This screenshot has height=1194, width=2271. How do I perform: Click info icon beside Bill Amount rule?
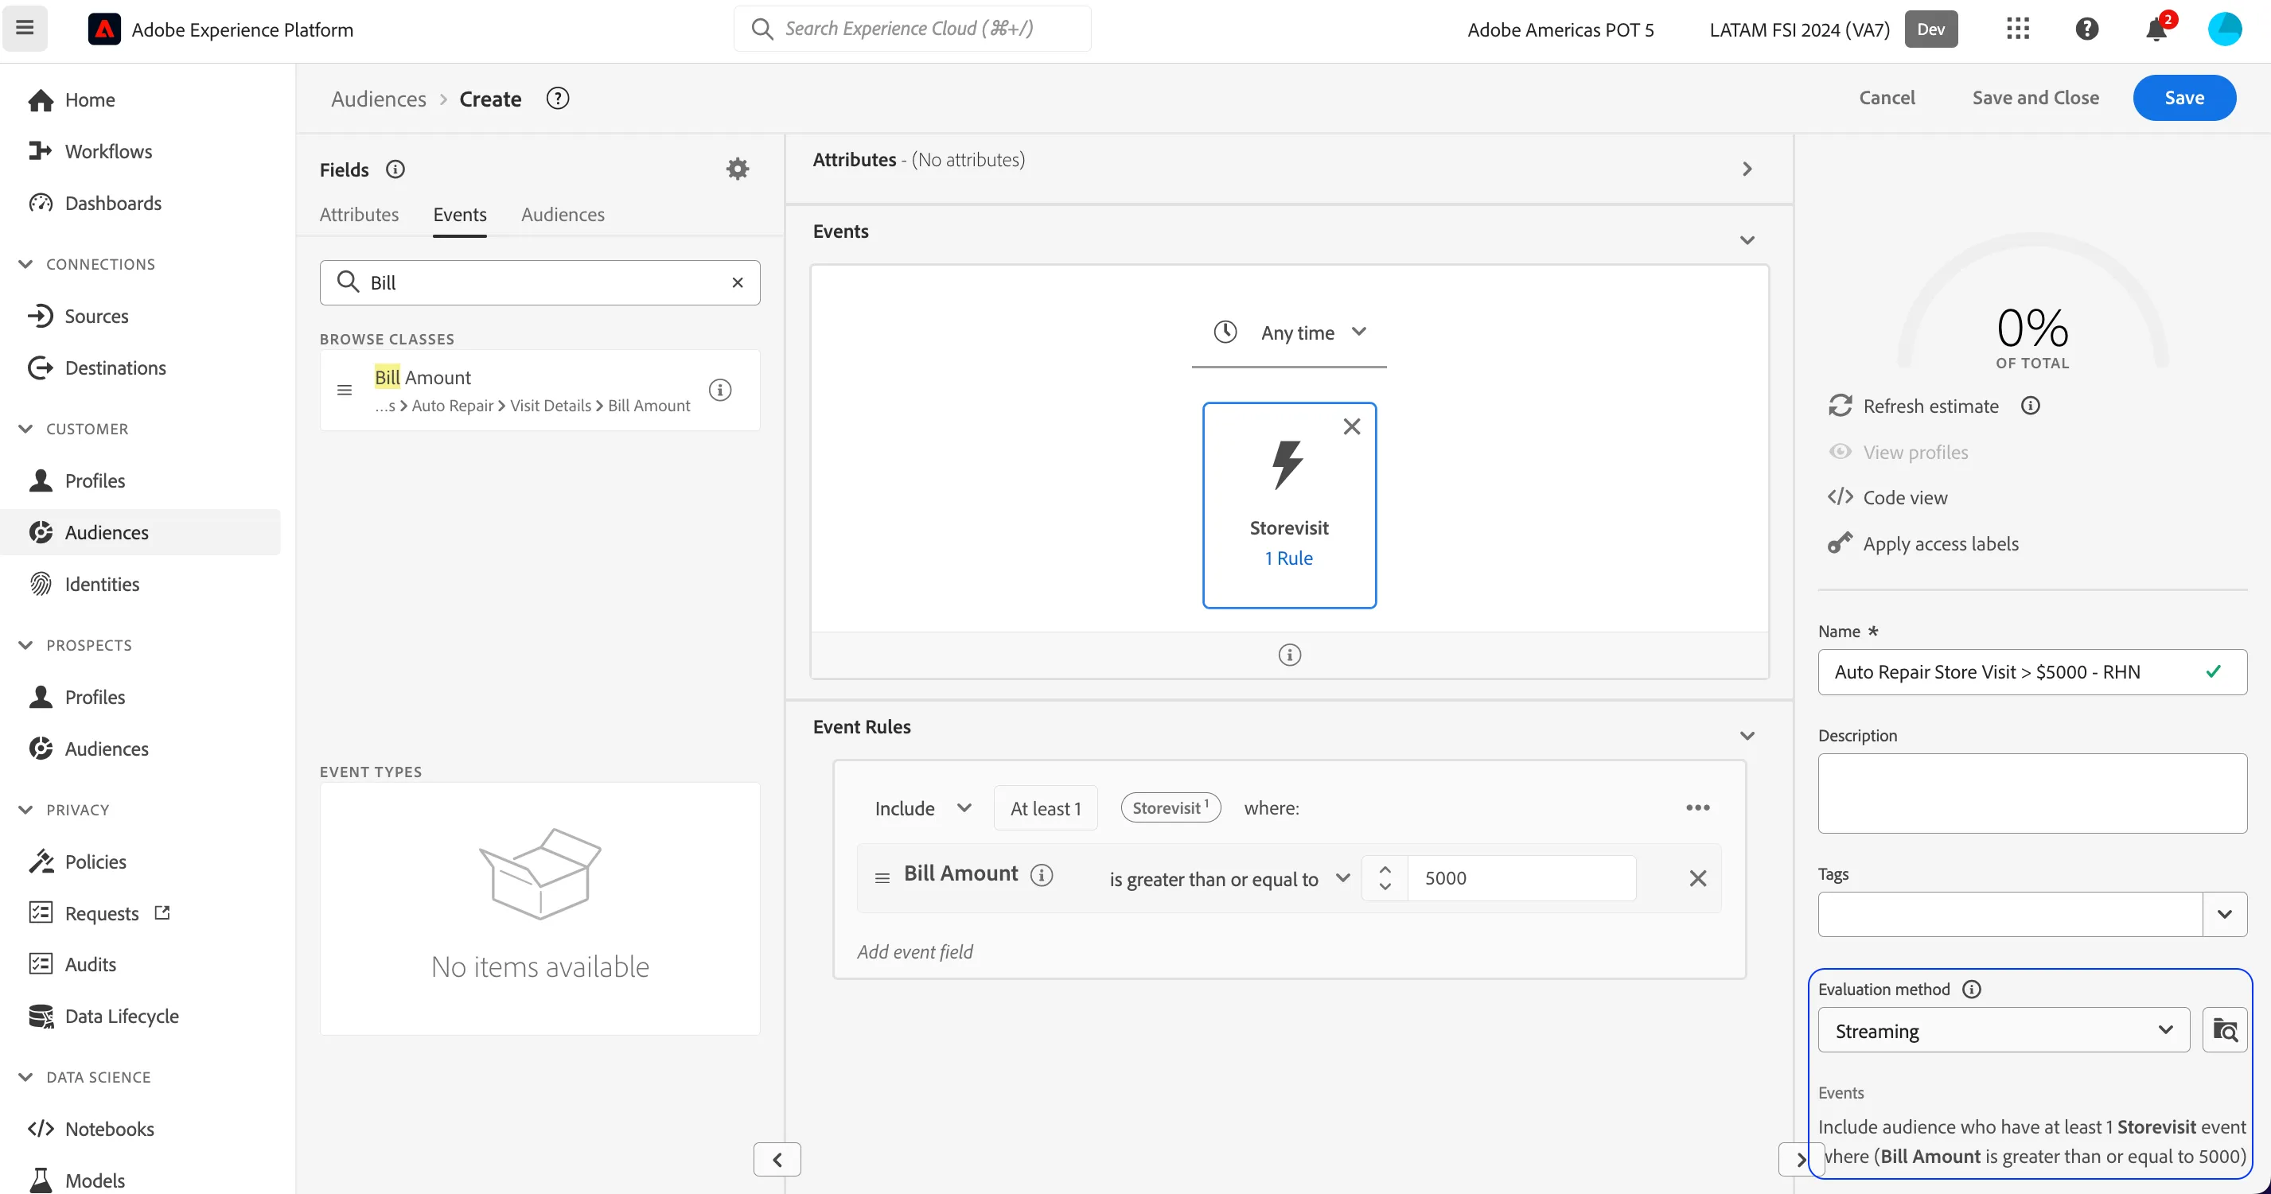click(x=1041, y=875)
